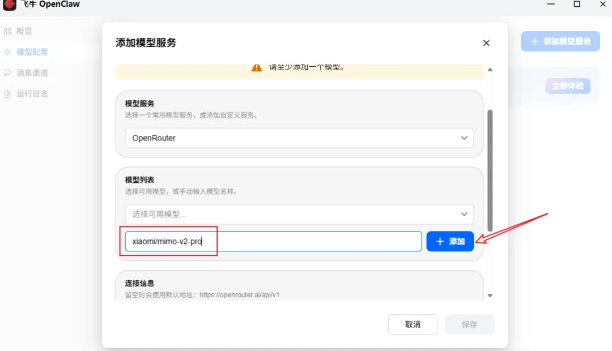The image size is (612, 351).
Task: Click the 运行日志 document icon
Action: [7, 94]
